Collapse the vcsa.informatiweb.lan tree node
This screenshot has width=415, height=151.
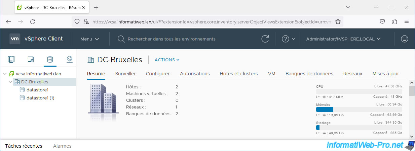(x=5, y=74)
